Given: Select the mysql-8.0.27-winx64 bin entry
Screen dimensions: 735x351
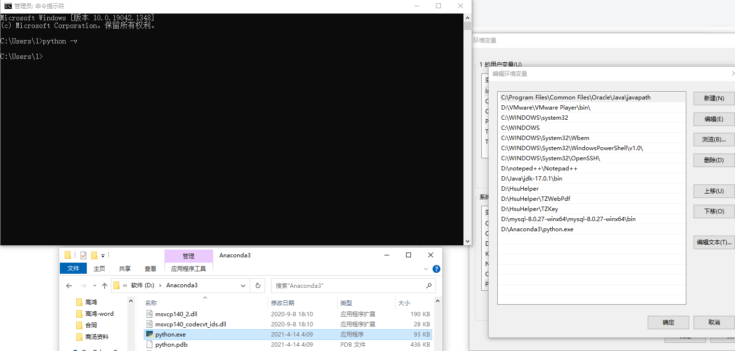Looking at the screenshot, I should [592, 219].
